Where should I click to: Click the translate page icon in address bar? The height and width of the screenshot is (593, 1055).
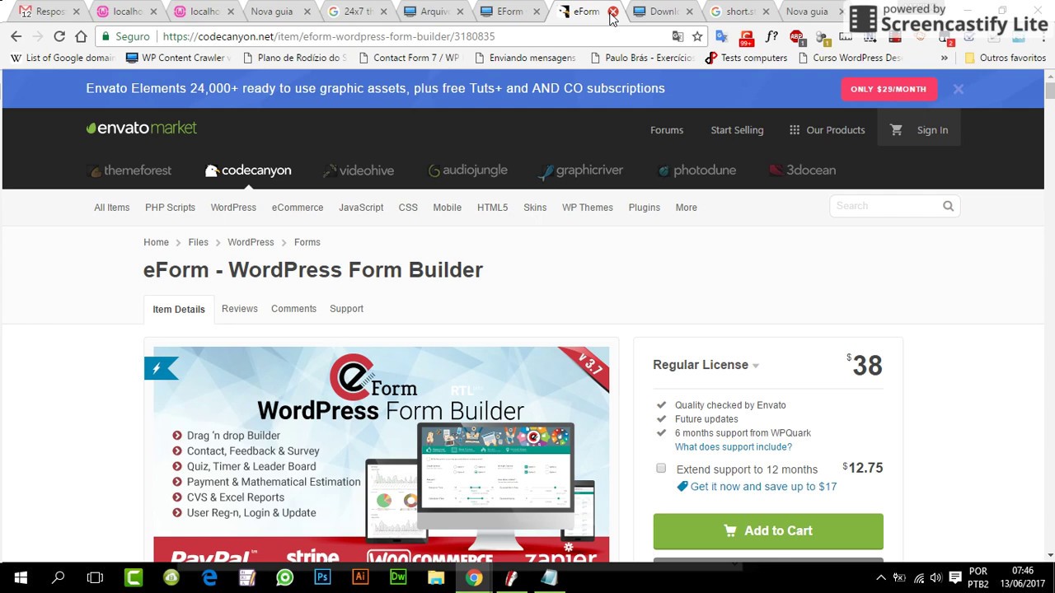tap(678, 36)
